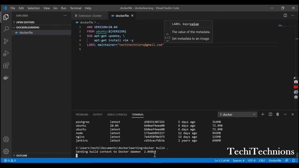The height and width of the screenshot is (168, 299).
Task: Click the feedback icon in status bar
Action: pyautogui.click(x=286, y=161)
